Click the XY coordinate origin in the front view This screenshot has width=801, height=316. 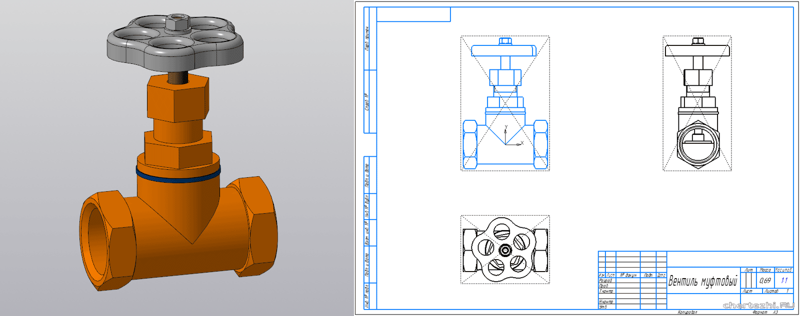pyautogui.click(x=506, y=144)
